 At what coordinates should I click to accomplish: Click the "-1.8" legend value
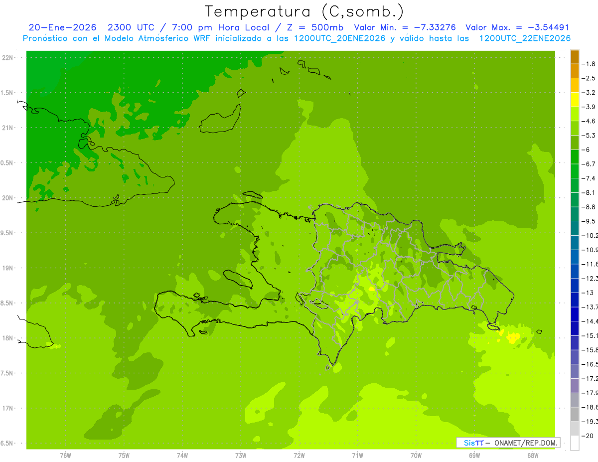[x=590, y=64]
